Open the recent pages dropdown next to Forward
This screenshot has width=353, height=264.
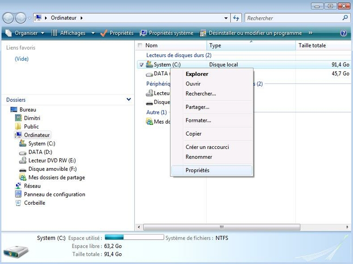click(x=29, y=18)
